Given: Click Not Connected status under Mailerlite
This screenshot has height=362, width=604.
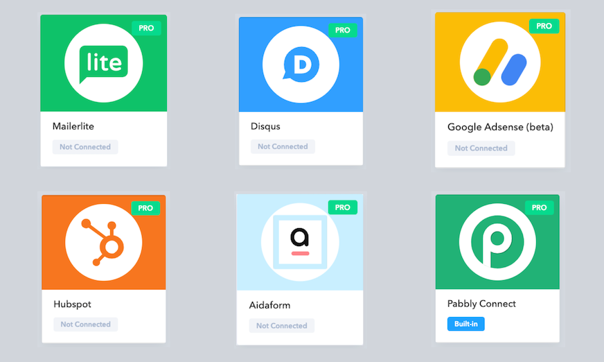Looking at the screenshot, I should (x=85, y=147).
